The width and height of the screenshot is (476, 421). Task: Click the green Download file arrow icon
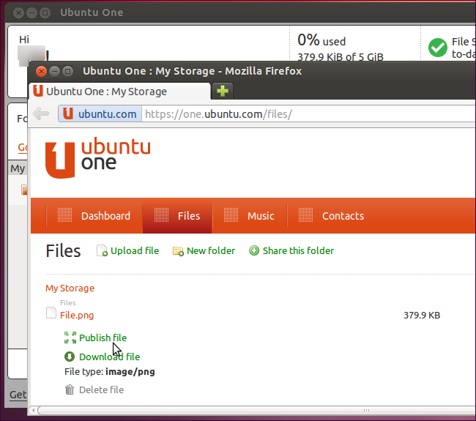[x=70, y=357]
